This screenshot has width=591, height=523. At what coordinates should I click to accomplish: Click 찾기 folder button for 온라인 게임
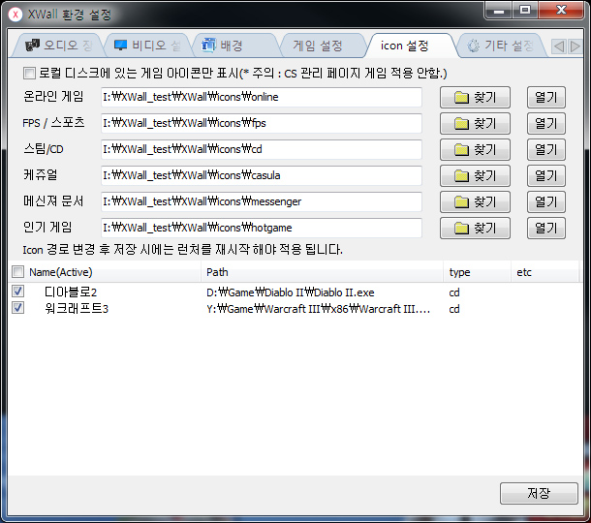[x=475, y=98]
